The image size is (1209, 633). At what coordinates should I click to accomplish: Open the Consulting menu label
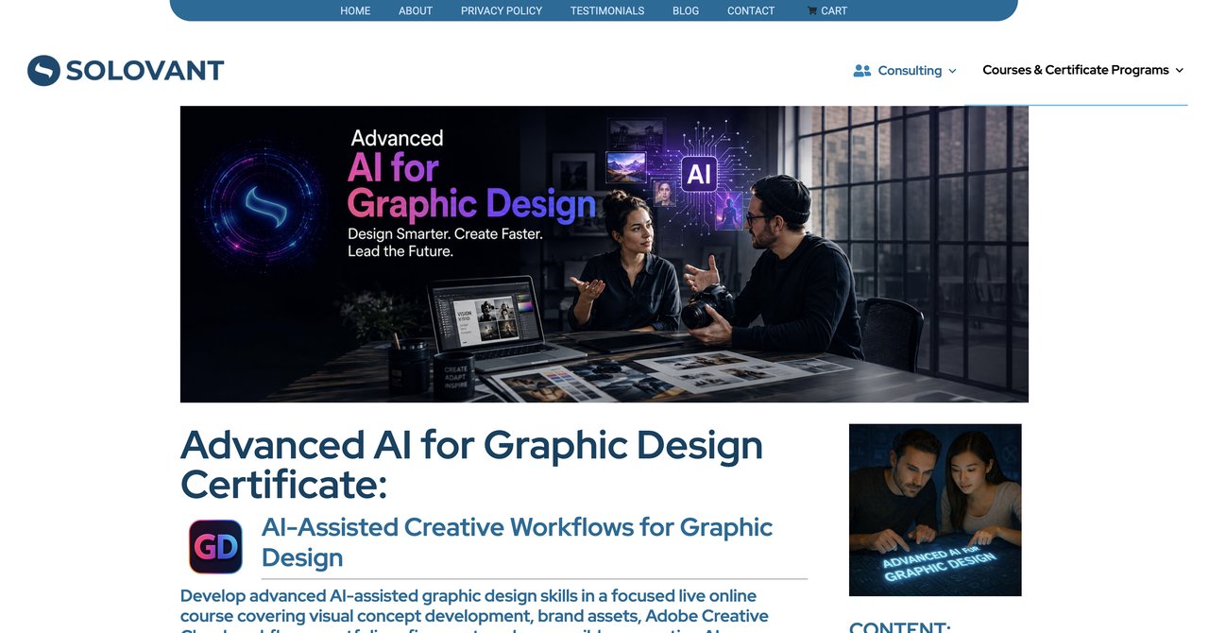click(x=910, y=71)
